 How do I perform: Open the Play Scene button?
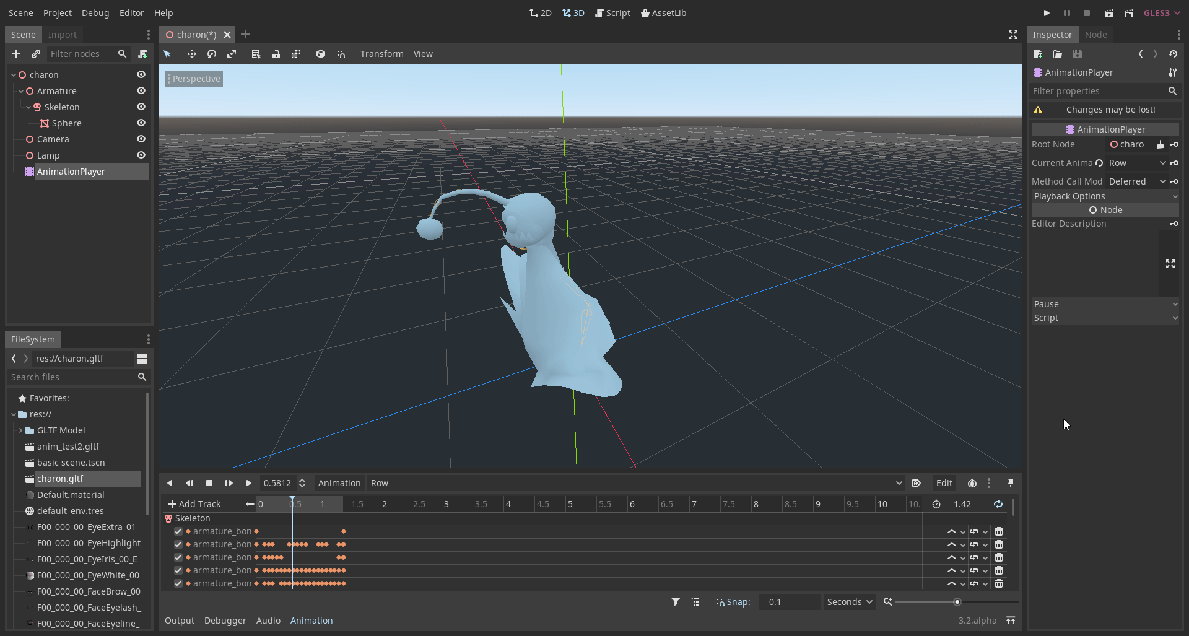tap(1108, 12)
